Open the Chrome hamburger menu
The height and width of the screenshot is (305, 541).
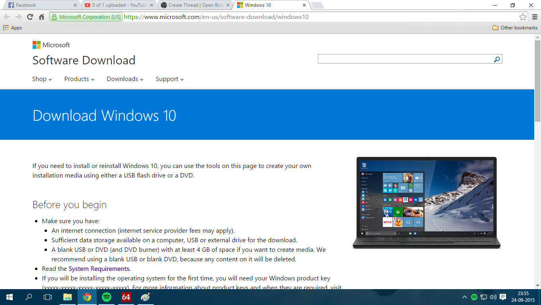tap(534, 17)
